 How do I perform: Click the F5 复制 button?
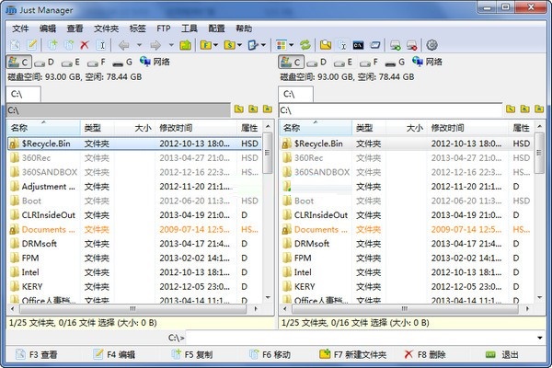[x=192, y=354]
